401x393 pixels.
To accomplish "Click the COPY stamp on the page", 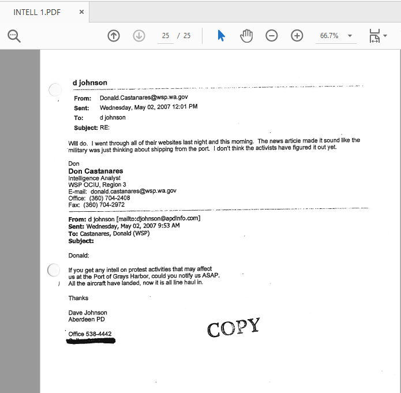I will (x=234, y=327).
